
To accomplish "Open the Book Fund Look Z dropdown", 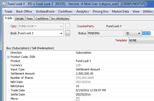I will (x=41, y=33).
